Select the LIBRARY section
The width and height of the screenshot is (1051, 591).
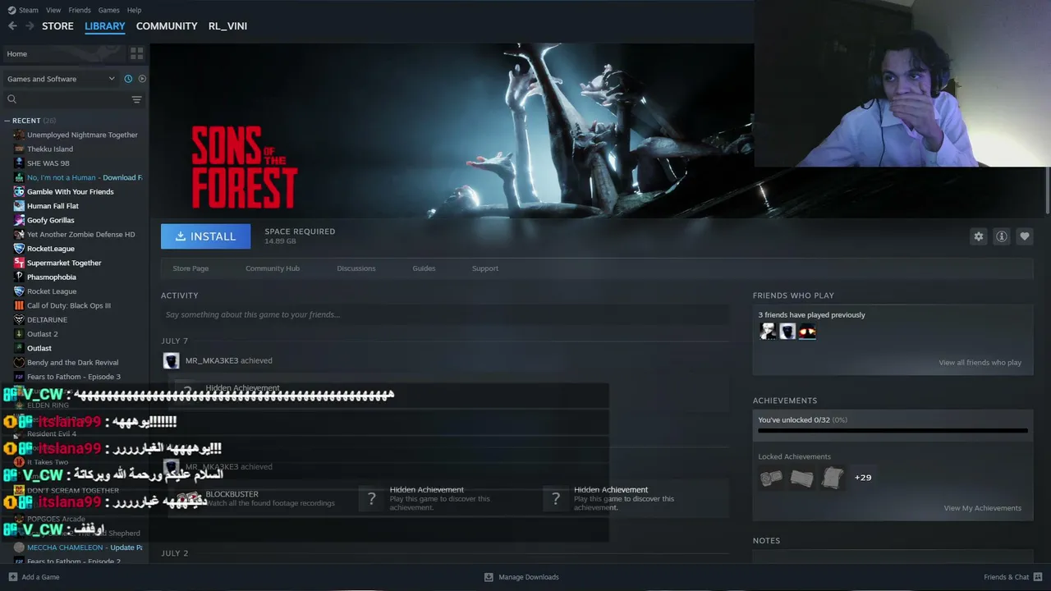[105, 26]
